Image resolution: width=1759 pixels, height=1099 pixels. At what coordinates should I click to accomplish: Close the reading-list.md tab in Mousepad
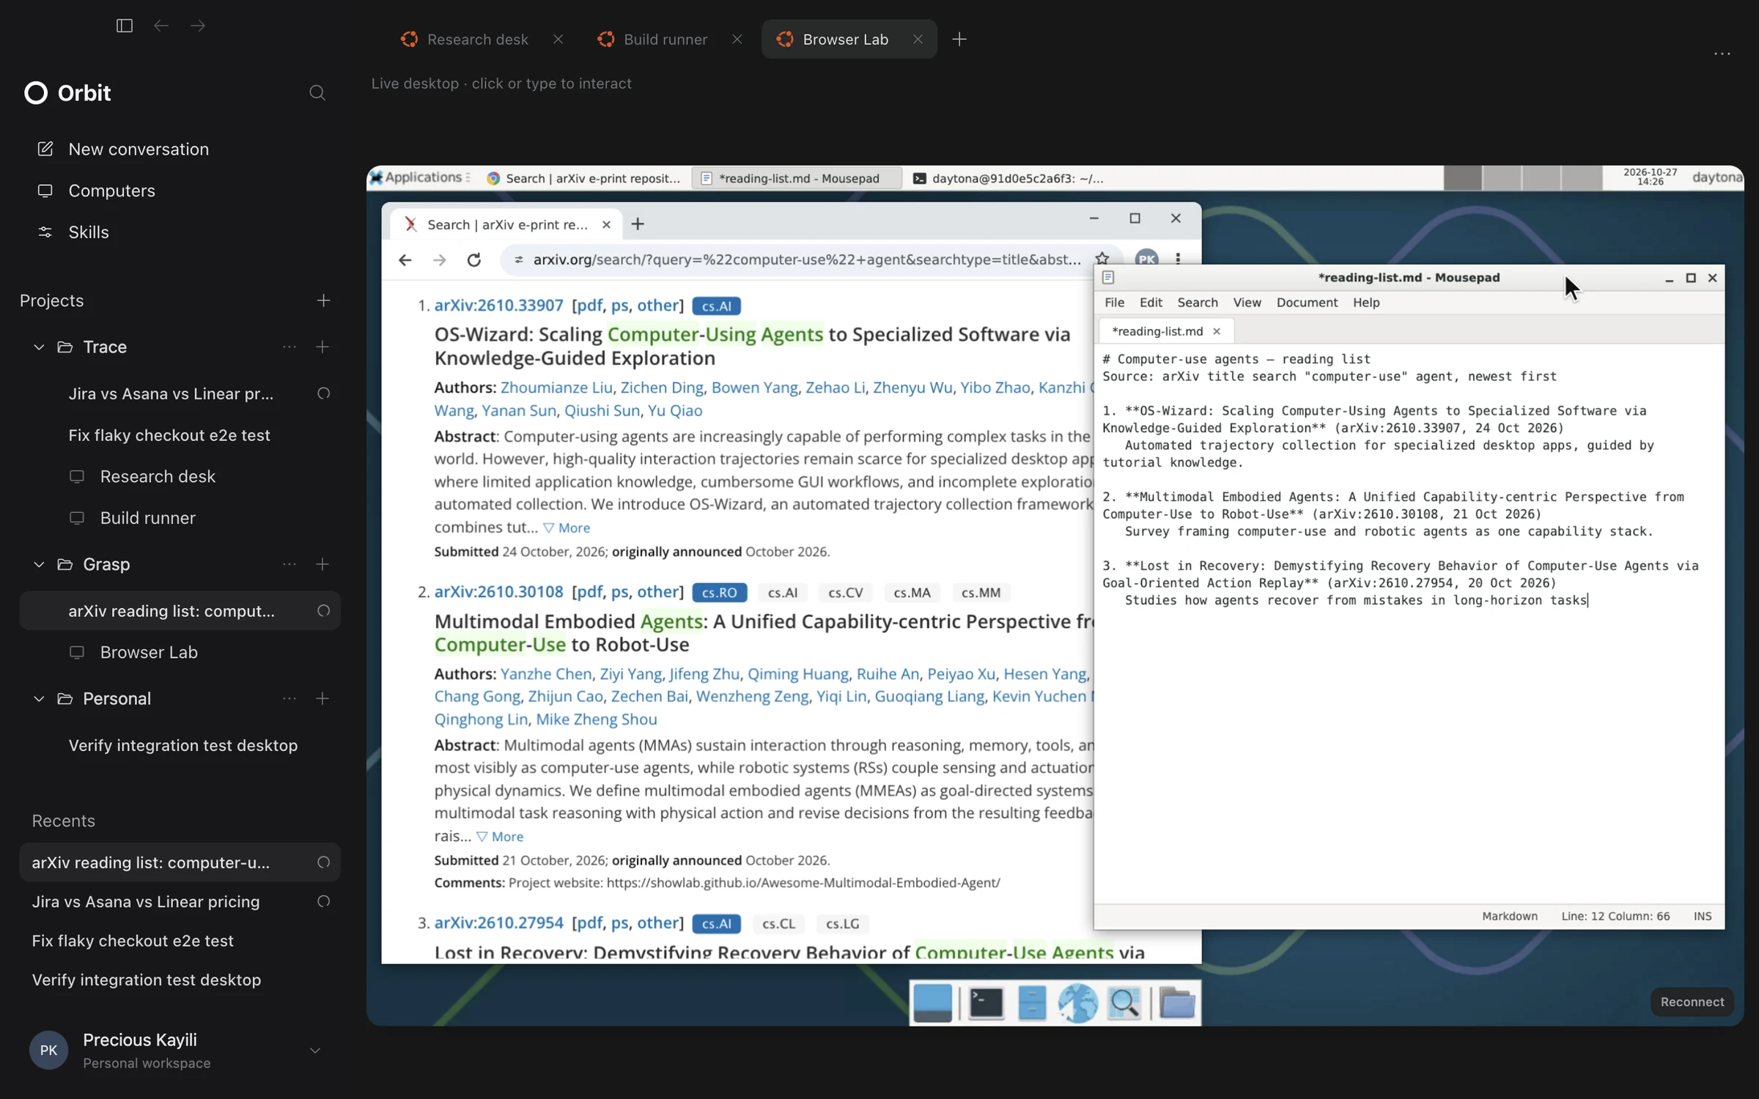pyautogui.click(x=1217, y=331)
